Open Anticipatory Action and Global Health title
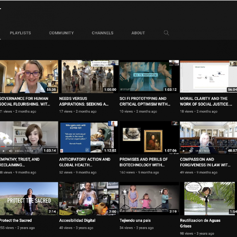The height and width of the screenshot is (237, 237). (85, 162)
